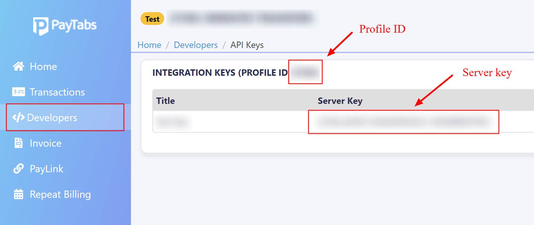Go to Invoice section
This screenshot has width=534, height=225.
point(65,143)
